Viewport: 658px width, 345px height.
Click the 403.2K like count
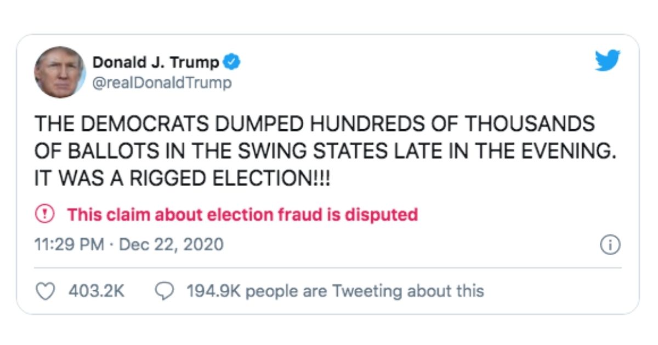(x=97, y=290)
